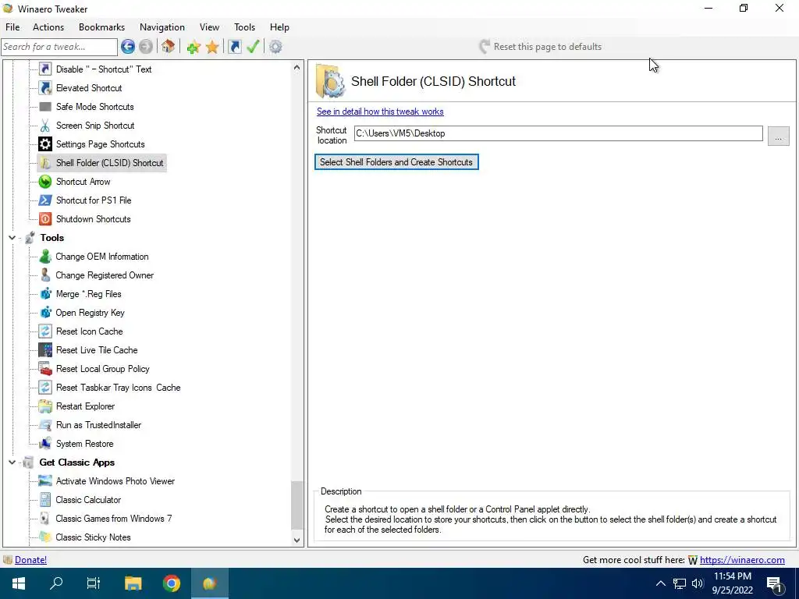Click the icon beside Run as TrustedInstaller
This screenshot has width=799, height=599.
[45, 425]
